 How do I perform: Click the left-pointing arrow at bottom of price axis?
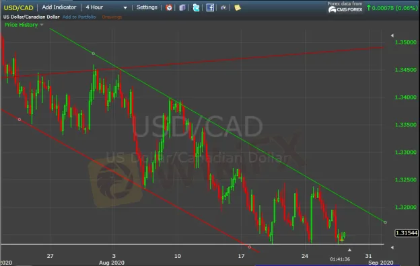tap(392, 248)
